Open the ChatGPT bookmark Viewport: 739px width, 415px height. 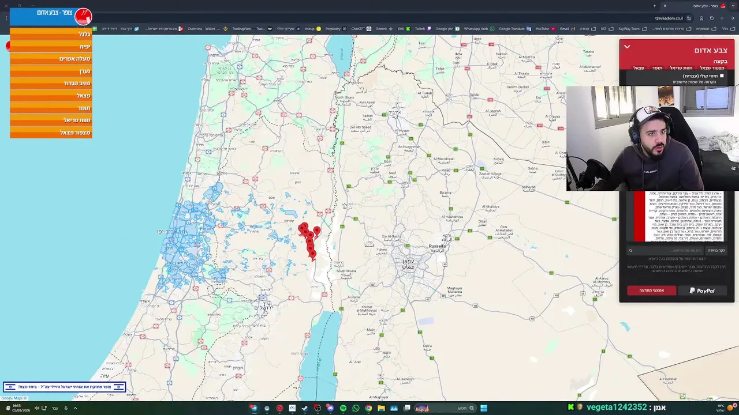point(361,29)
